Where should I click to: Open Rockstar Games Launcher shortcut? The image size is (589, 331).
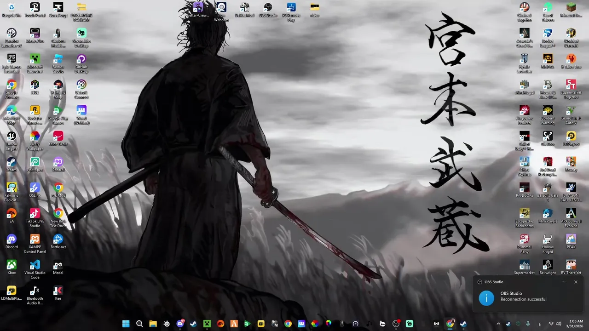coord(35,115)
